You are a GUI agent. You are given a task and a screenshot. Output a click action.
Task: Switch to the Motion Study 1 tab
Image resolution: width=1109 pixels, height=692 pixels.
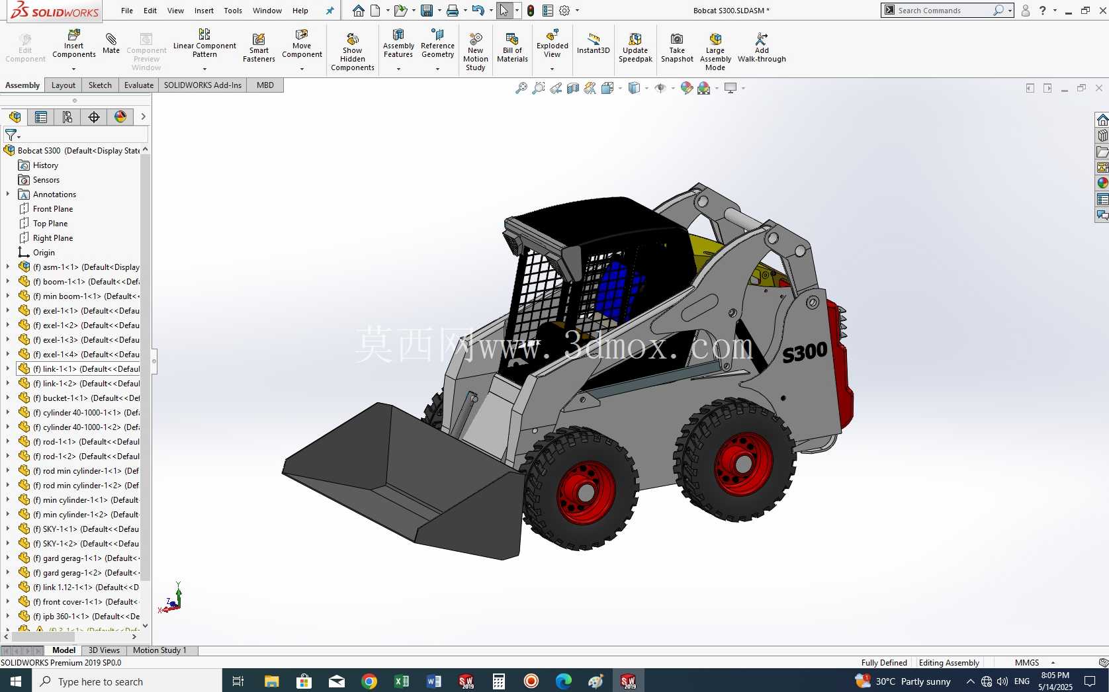point(159,650)
